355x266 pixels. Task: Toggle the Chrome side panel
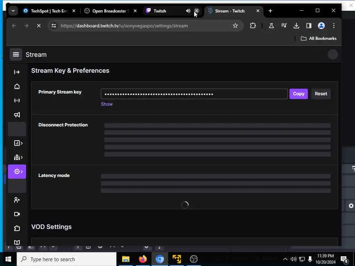pos(309,26)
